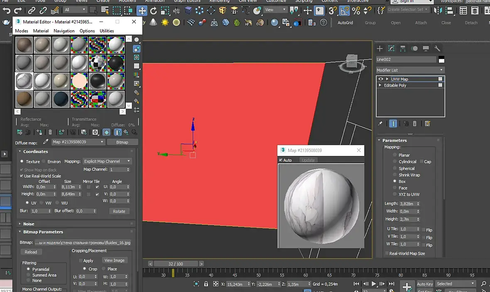Open the Utilities menu in Material Editor
Screen dimensions: 490x292
[107, 31]
